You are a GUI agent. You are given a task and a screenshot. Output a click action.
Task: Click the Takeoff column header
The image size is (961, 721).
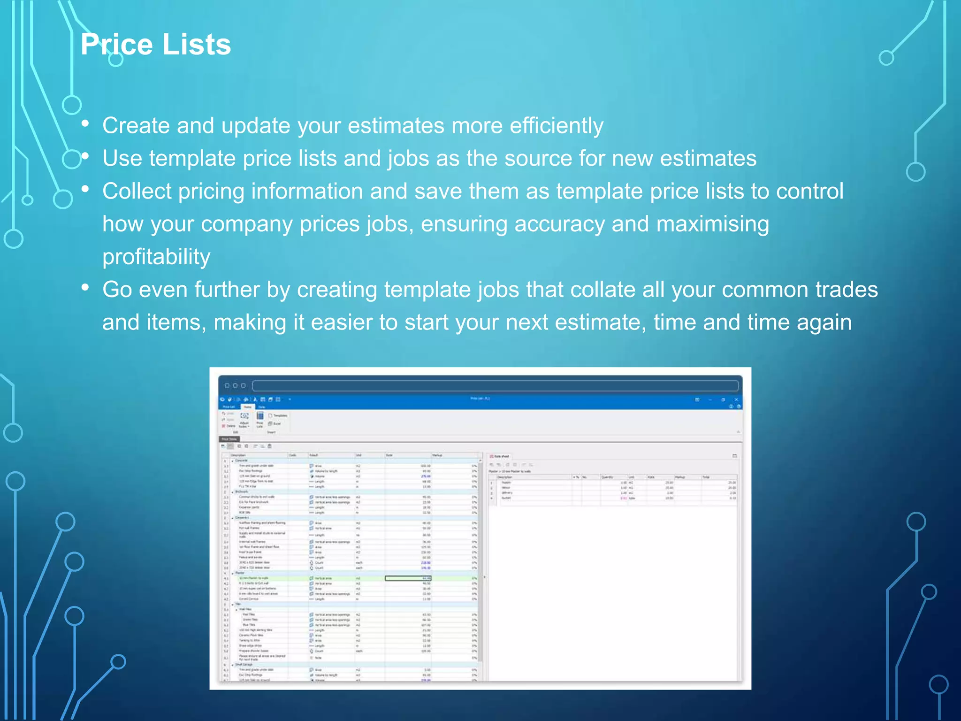(331, 455)
